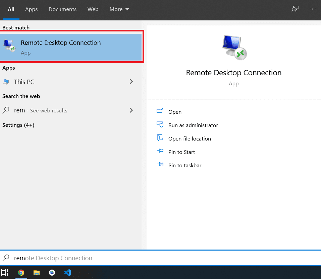Click the Open action icon
This screenshot has height=279, width=321.
click(x=160, y=111)
